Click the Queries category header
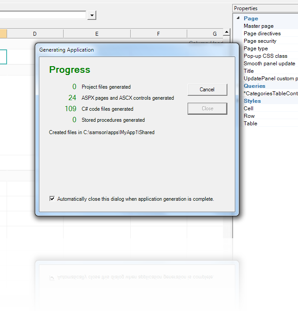298x311 pixels. tap(254, 86)
